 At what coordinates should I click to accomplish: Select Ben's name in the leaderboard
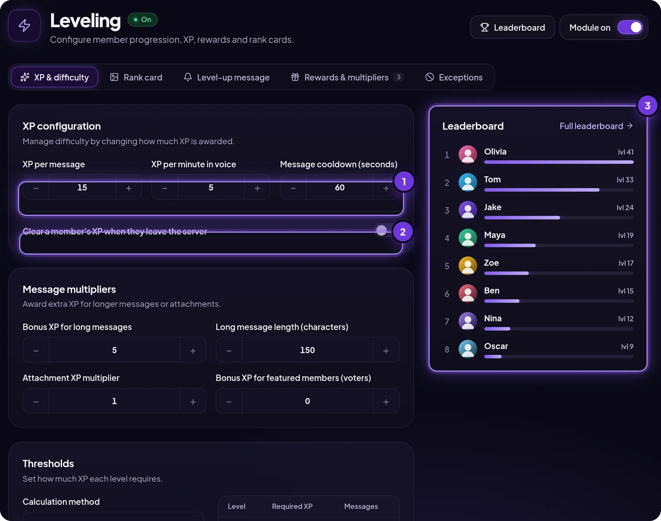click(x=491, y=291)
